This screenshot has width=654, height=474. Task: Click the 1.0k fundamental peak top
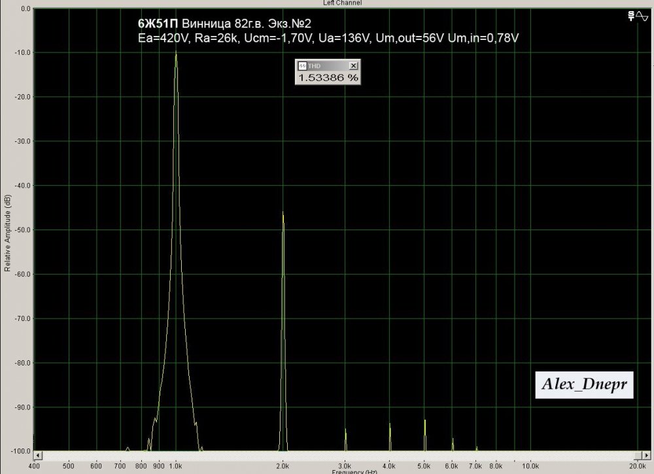point(176,55)
